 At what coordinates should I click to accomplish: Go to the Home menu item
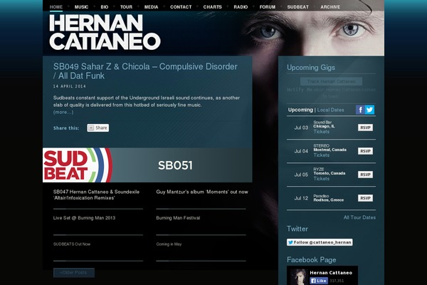(x=56, y=7)
